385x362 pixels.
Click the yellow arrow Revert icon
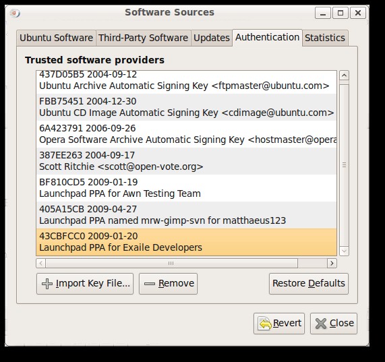coord(265,324)
